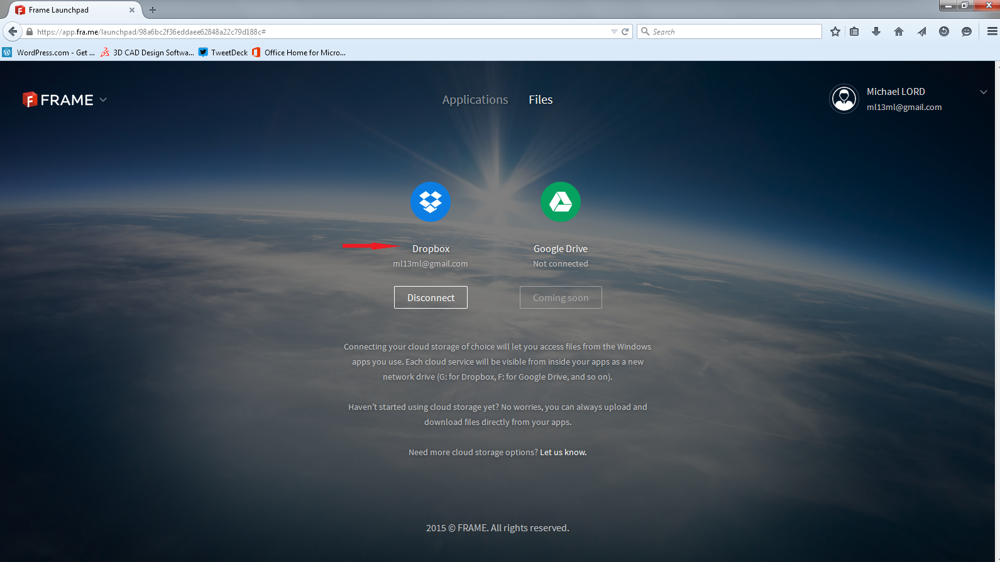This screenshot has width=1000, height=562.
Task: Expand the FRAME logo dropdown chevron
Action: point(103,100)
